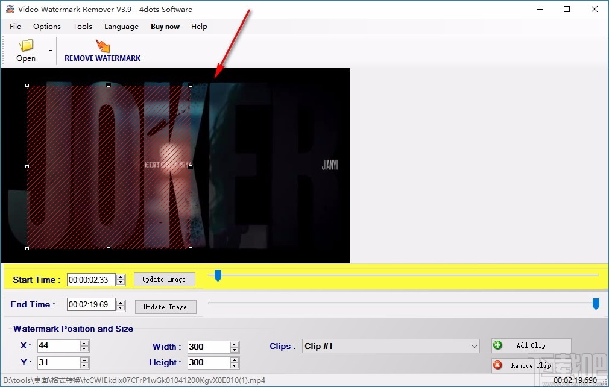This screenshot has width=609, height=387.
Task: Click the red Remove Clip icon
Action: coord(498,365)
